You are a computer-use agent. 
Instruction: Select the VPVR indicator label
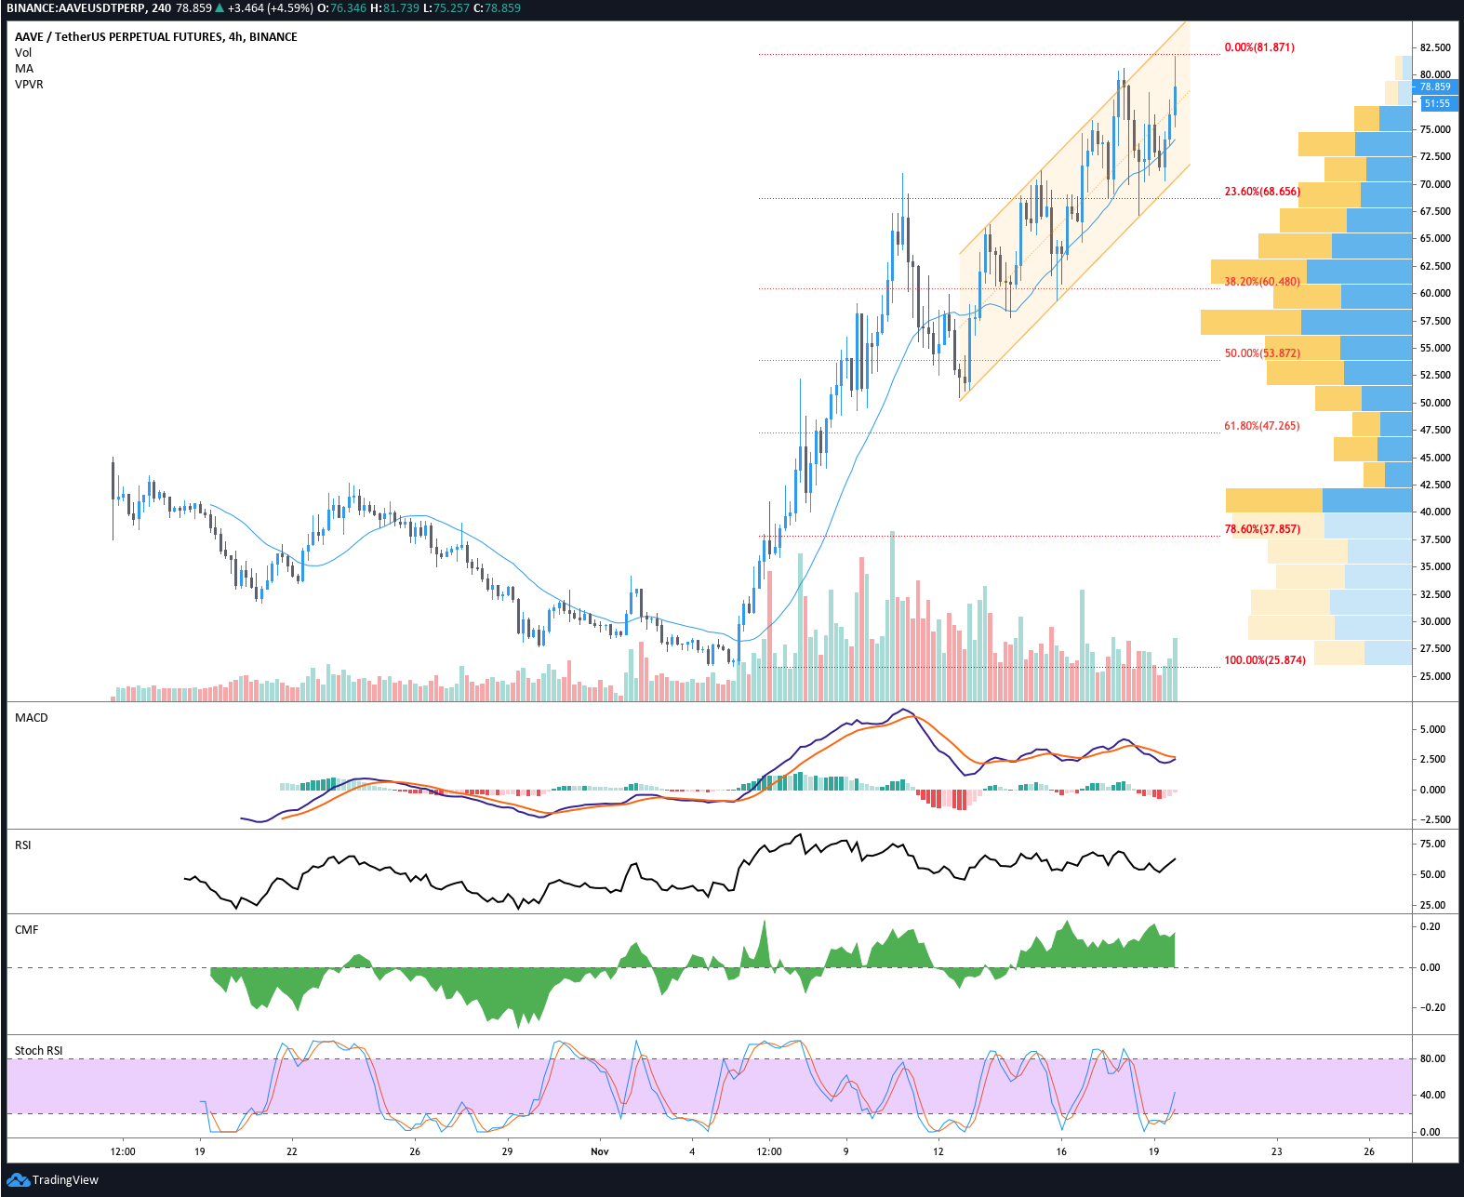[29, 85]
